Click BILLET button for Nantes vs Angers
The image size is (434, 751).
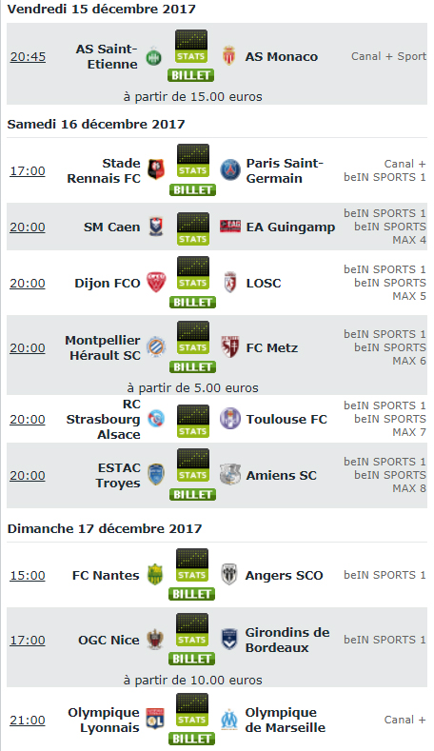tap(191, 594)
